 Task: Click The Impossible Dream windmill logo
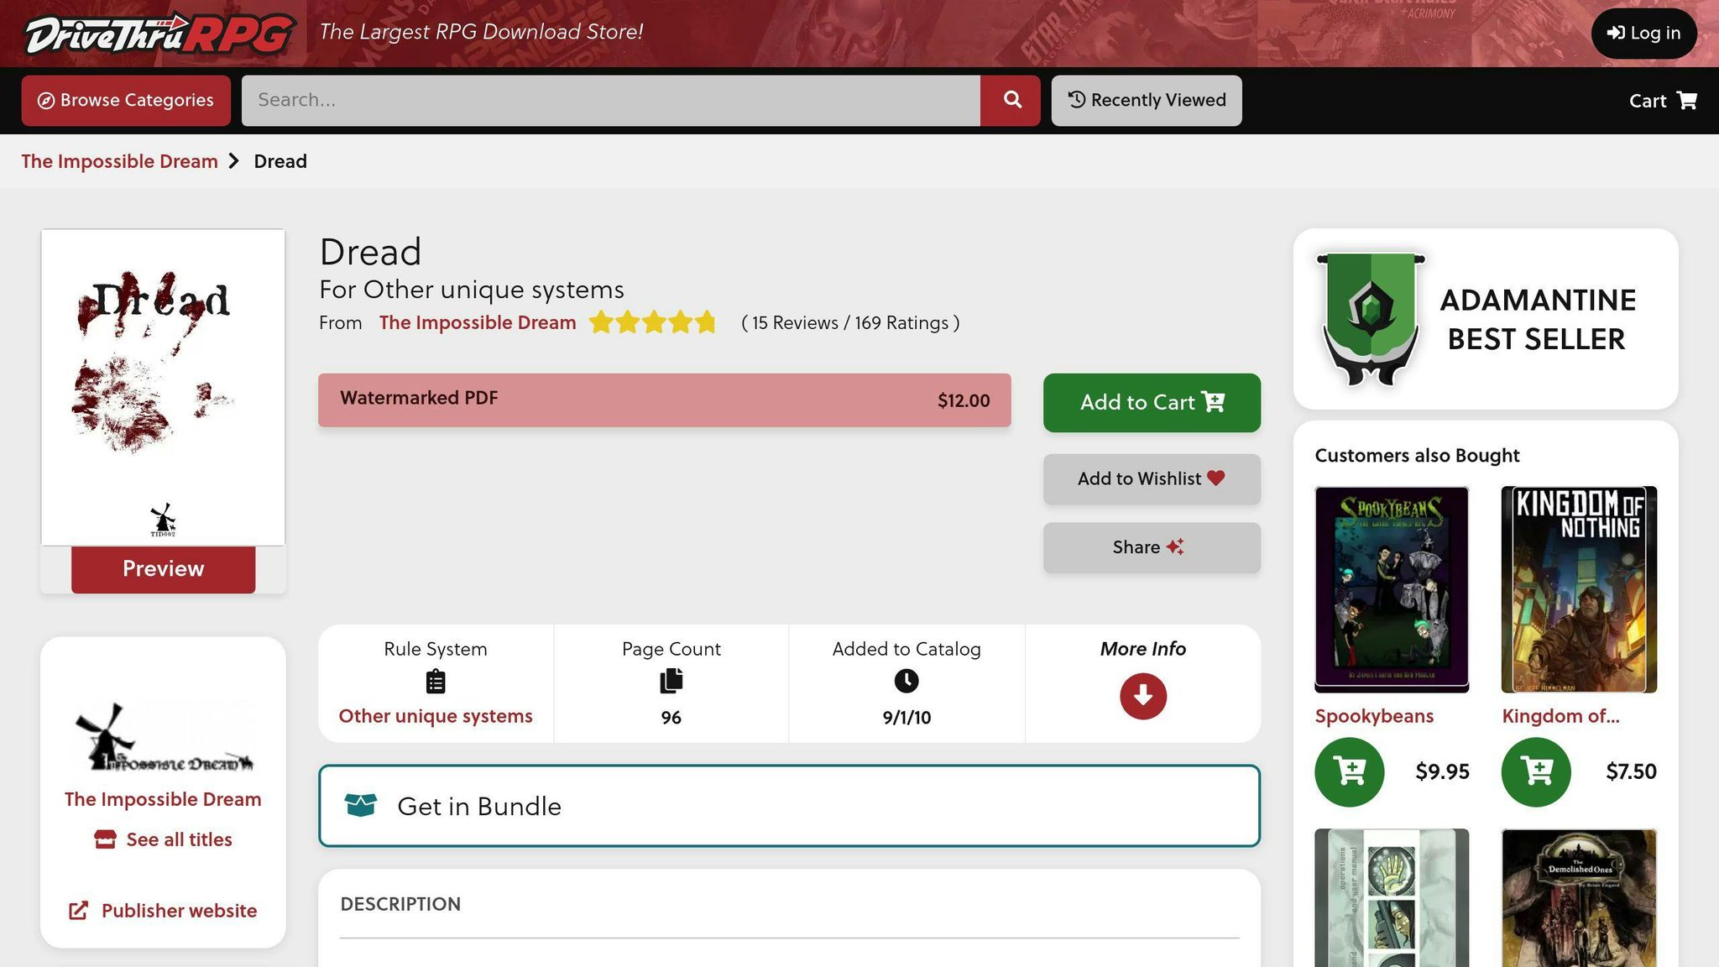tap(163, 738)
